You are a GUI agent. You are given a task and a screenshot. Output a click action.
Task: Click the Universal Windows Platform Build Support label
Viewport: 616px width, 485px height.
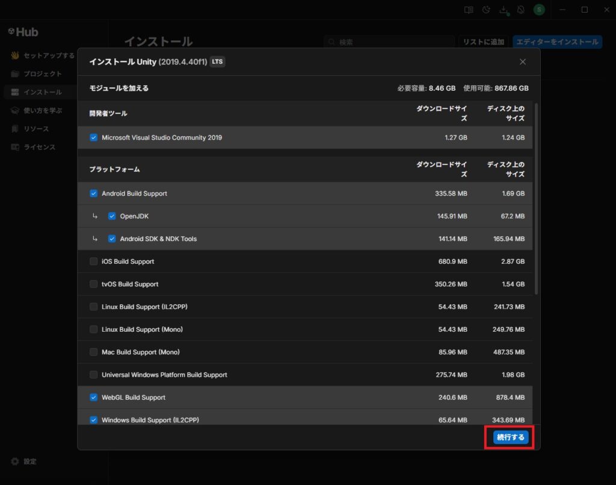165,375
